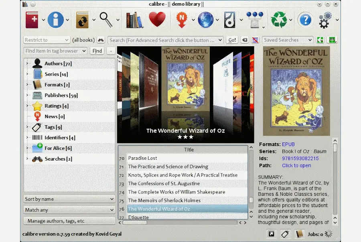
Task: Click the red heart Donate icon
Action: (x=157, y=19)
